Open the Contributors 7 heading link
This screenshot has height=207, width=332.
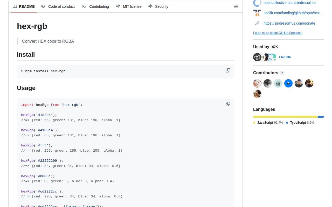tap(269, 73)
